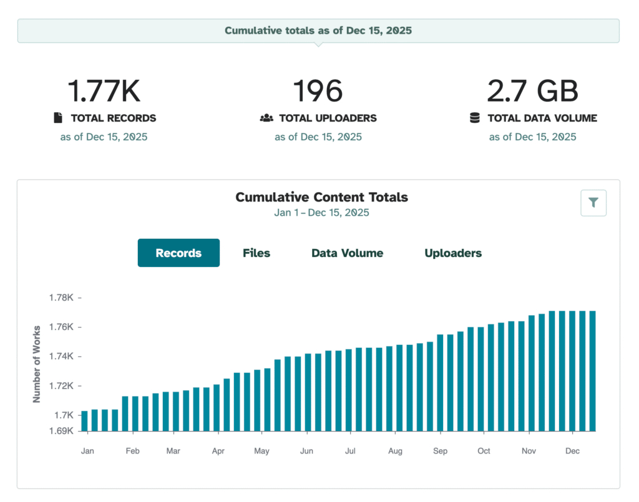Click the 1.74K y-axis label

click(x=61, y=356)
